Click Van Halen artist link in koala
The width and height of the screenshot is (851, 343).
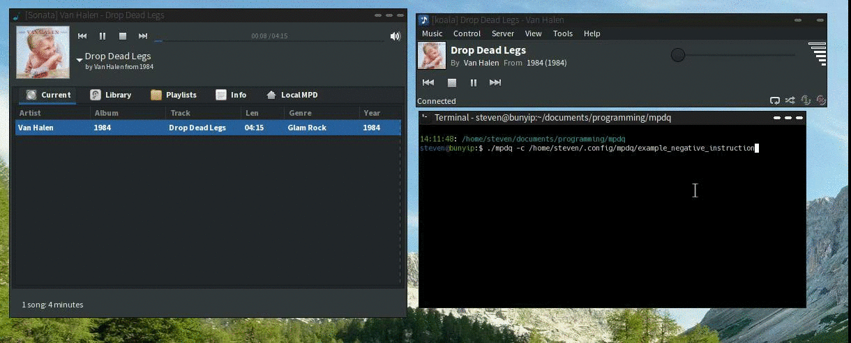pos(481,63)
